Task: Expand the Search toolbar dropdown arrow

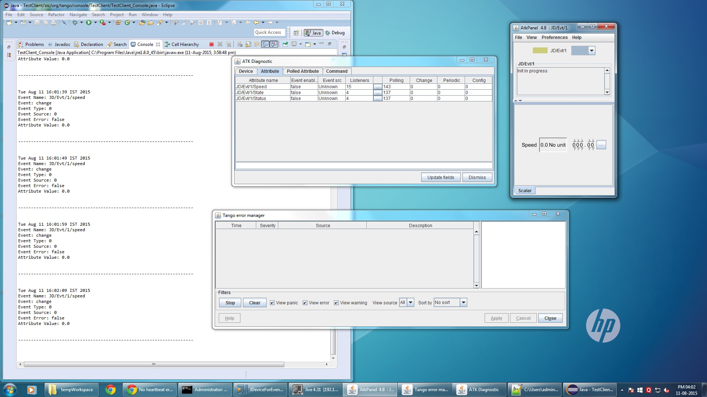Action: point(166,22)
